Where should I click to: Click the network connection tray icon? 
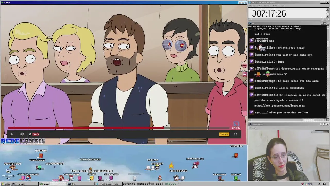[x=309, y=184]
